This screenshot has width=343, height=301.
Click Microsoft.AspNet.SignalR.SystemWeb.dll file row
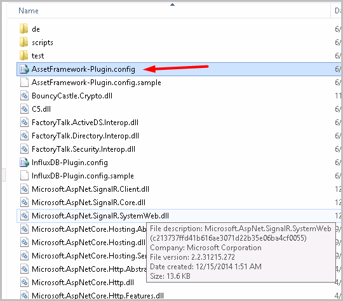[x=178, y=216]
